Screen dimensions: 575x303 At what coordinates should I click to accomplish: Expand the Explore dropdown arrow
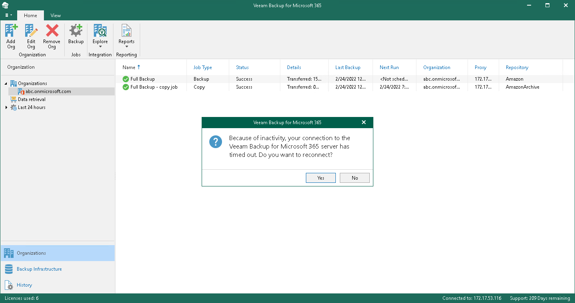coord(100,47)
